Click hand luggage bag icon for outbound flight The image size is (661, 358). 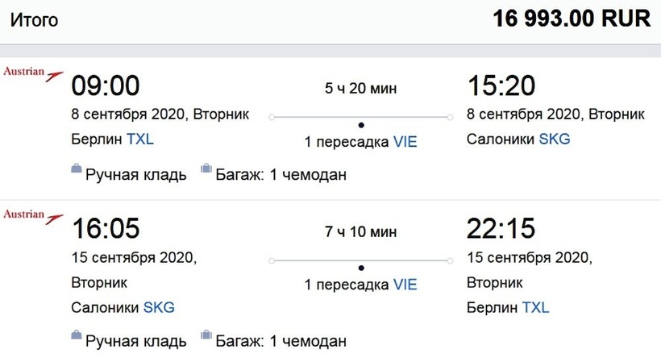click(76, 169)
